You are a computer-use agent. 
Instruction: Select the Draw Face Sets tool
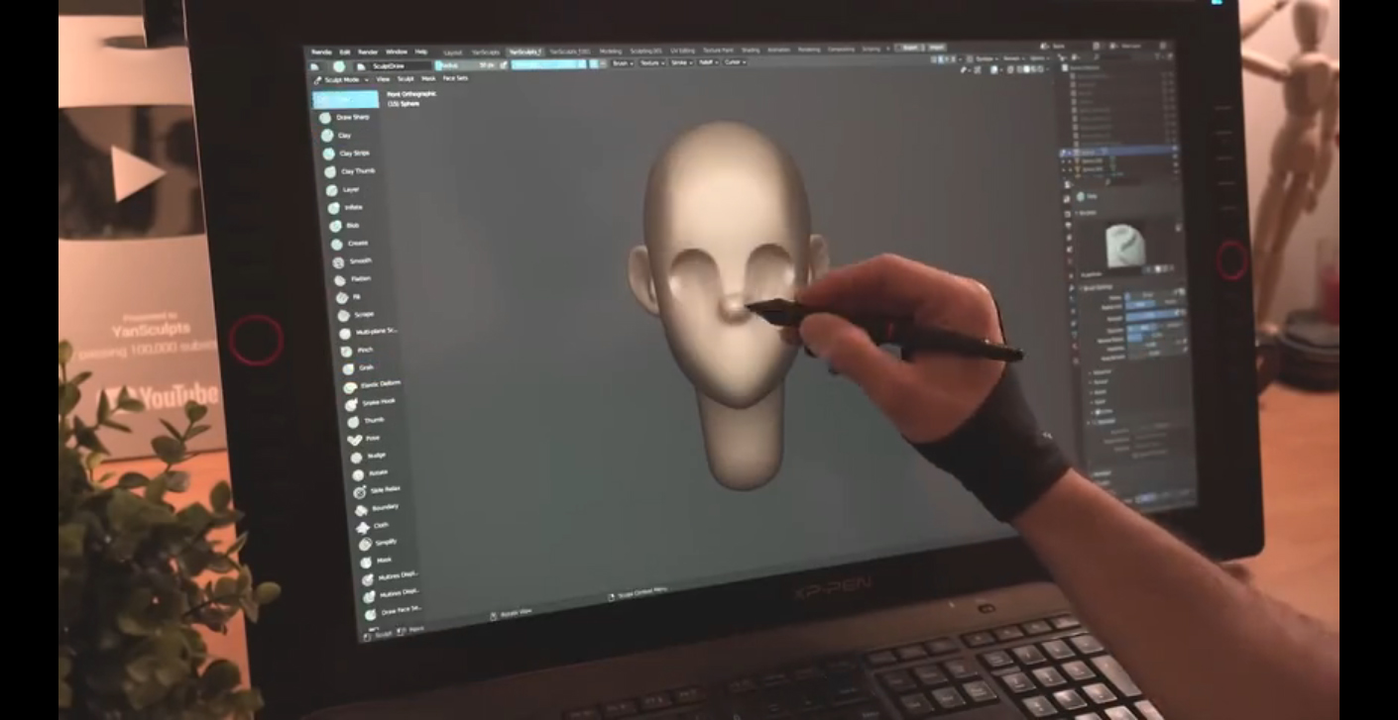click(395, 610)
